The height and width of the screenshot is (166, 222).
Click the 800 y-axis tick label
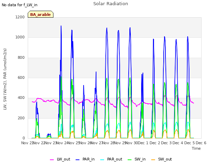pyautogui.click(x=21, y=58)
